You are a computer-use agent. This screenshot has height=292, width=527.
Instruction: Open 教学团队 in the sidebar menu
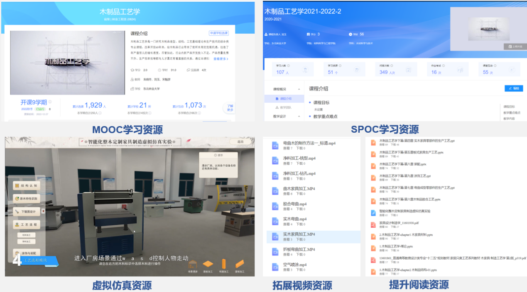[285, 107]
